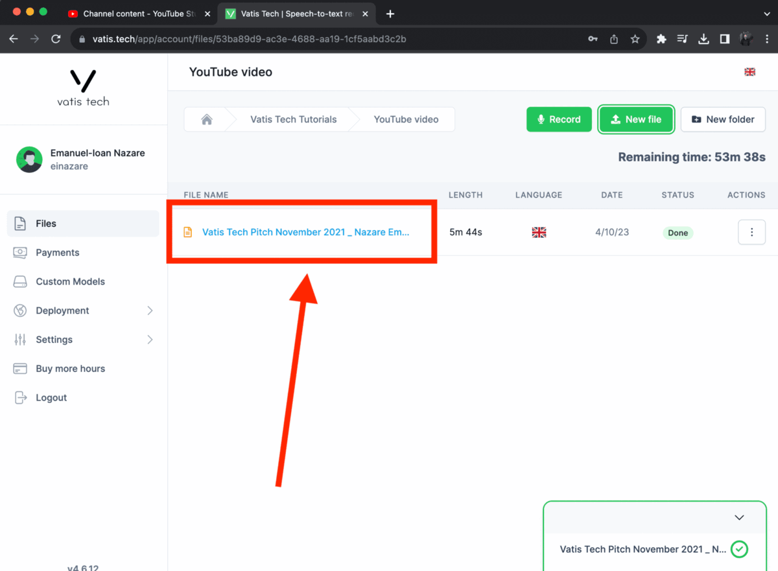Expand the Settings submenu chevron
Image resolution: width=778 pixels, height=571 pixels.
[150, 340]
